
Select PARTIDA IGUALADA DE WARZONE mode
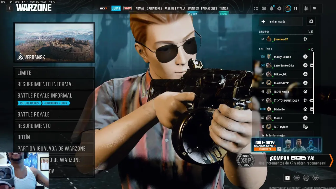(x=54, y=149)
